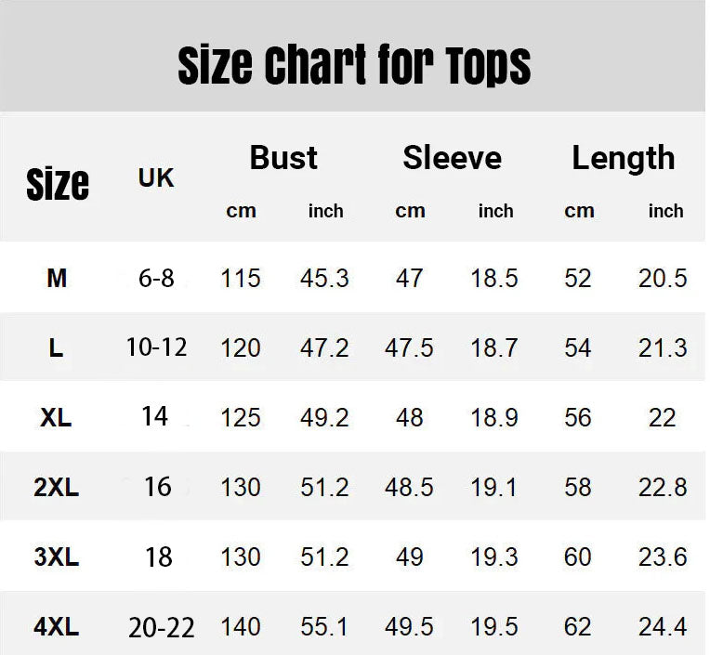Click the 47.2 inch bust value
Image resolution: width=710 pixels, height=655 pixels.
click(x=324, y=348)
